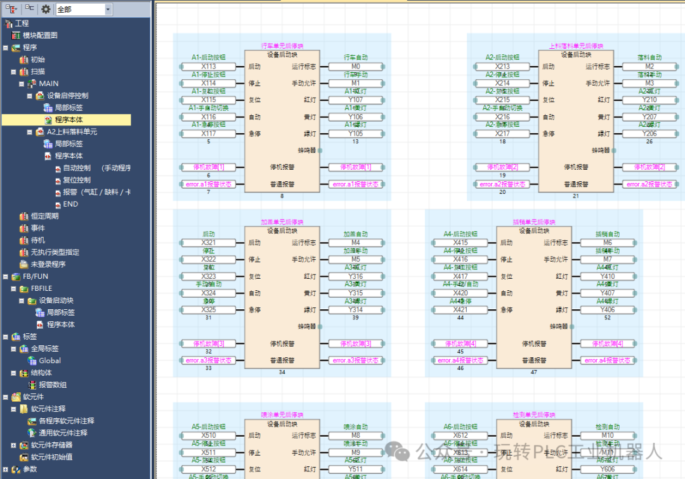Collapse the 设备启动块 FB node
The height and width of the screenshot is (479, 685).
[x=22, y=300]
